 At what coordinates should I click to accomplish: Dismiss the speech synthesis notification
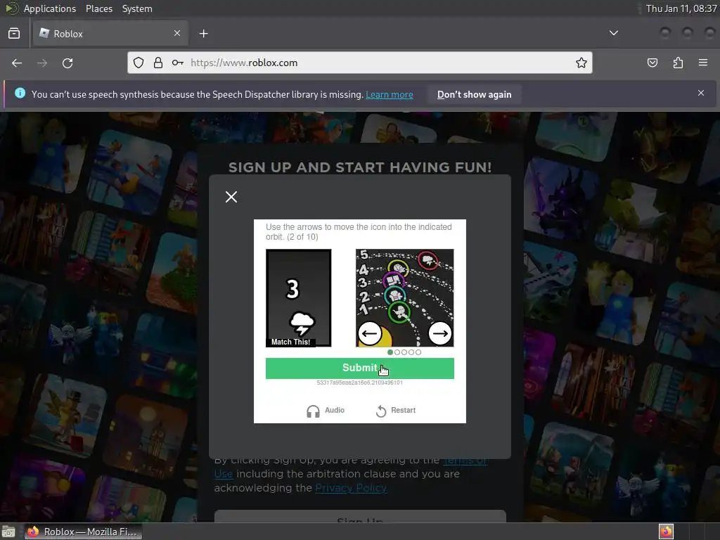tap(701, 93)
